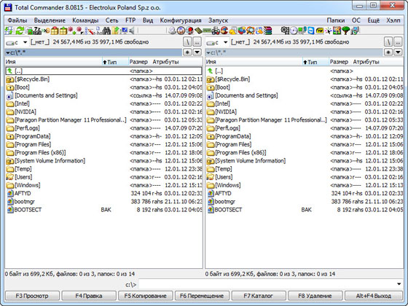Click the round disc icon beside webcam
408x306 pixels.
(181, 31)
